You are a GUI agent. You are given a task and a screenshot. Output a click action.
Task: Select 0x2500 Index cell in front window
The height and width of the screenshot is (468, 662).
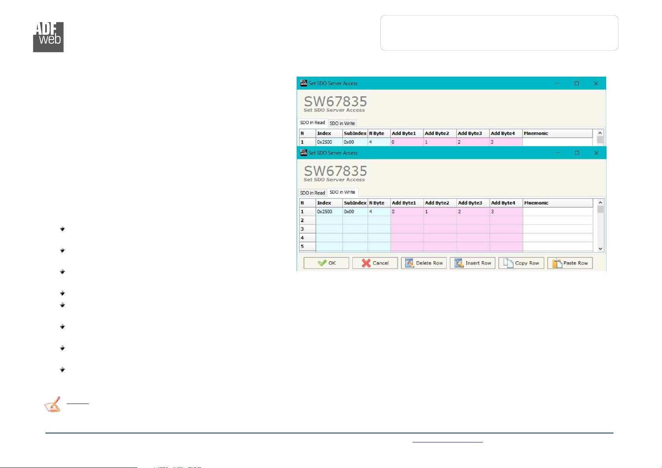pyautogui.click(x=329, y=211)
